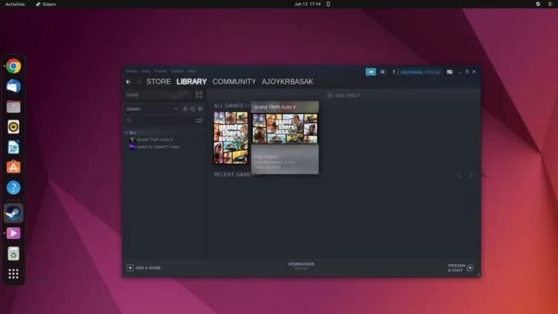This screenshot has height=314, width=558.
Task: Open the Help menu
Action: tap(192, 71)
